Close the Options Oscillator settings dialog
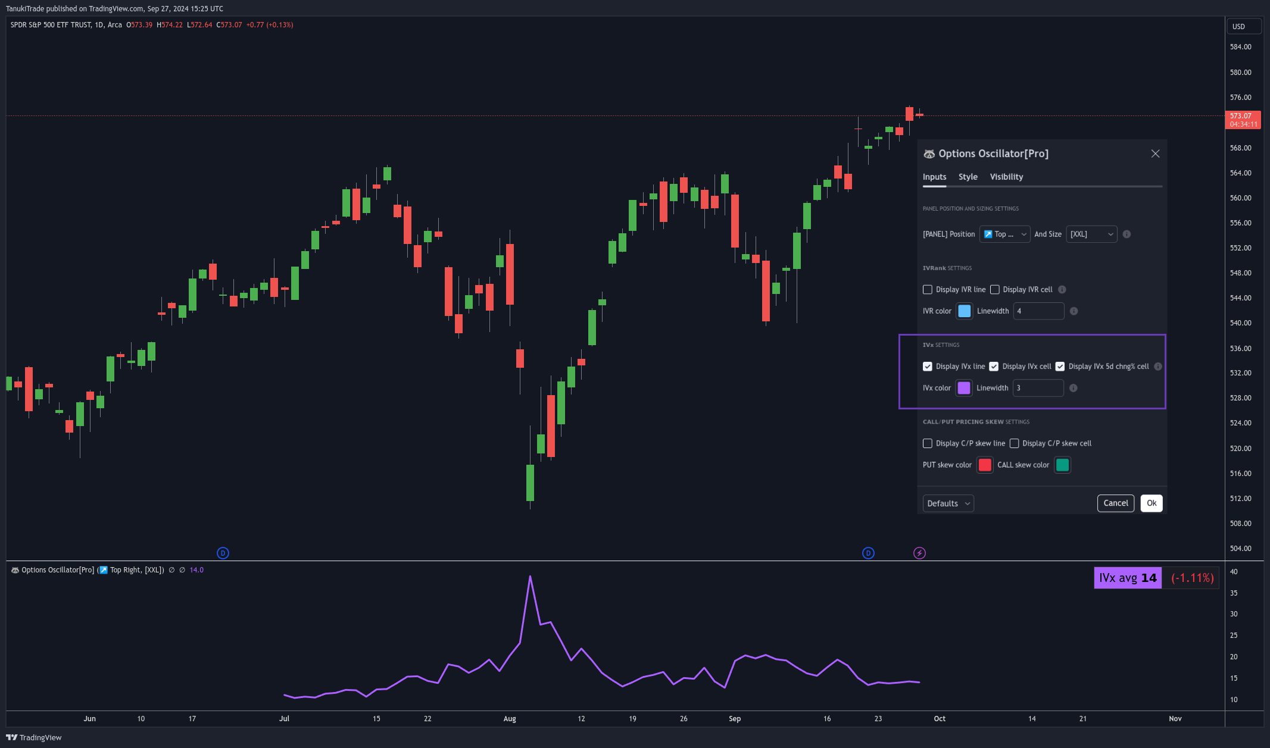This screenshot has width=1270, height=748. tap(1155, 154)
